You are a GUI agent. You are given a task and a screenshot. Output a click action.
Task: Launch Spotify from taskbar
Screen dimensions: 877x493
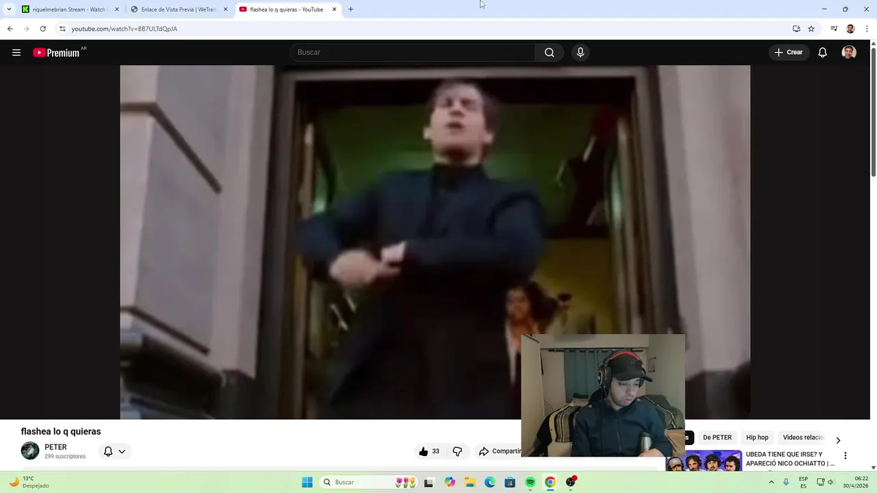click(530, 482)
